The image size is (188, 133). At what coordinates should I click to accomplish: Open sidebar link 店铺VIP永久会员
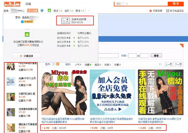pos(27,78)
